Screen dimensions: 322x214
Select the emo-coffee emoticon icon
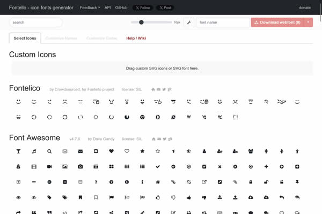pos(158,102)
